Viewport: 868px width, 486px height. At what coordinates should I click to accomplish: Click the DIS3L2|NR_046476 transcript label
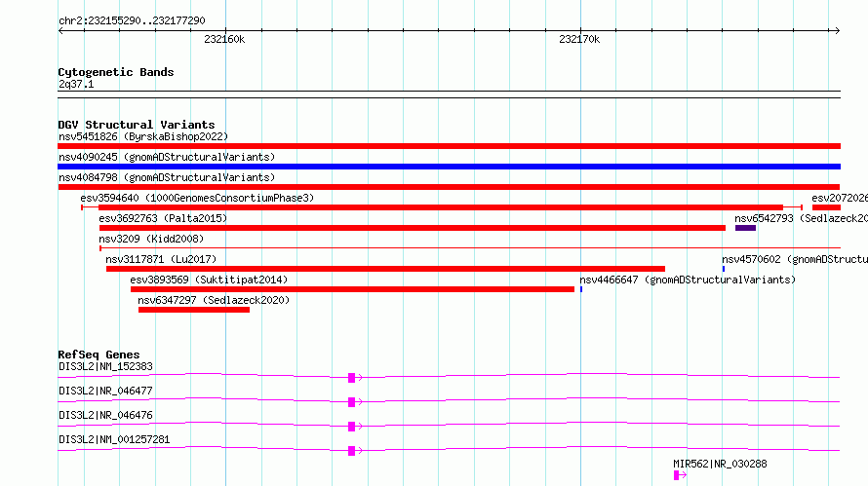(105, 415)
